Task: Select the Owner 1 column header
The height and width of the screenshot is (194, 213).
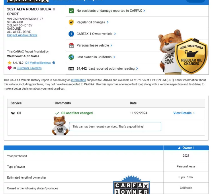Action: tap(186, 148)
